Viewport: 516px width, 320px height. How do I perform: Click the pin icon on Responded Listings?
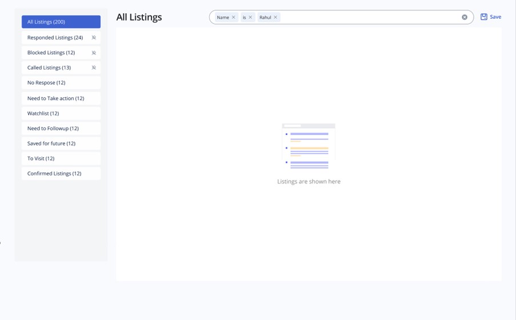[94, 38]
